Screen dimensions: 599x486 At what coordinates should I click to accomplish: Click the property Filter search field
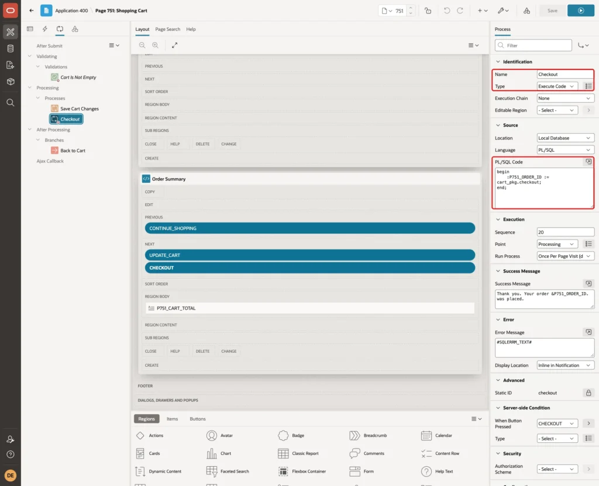pyautogui.click(x=533, y=45)
